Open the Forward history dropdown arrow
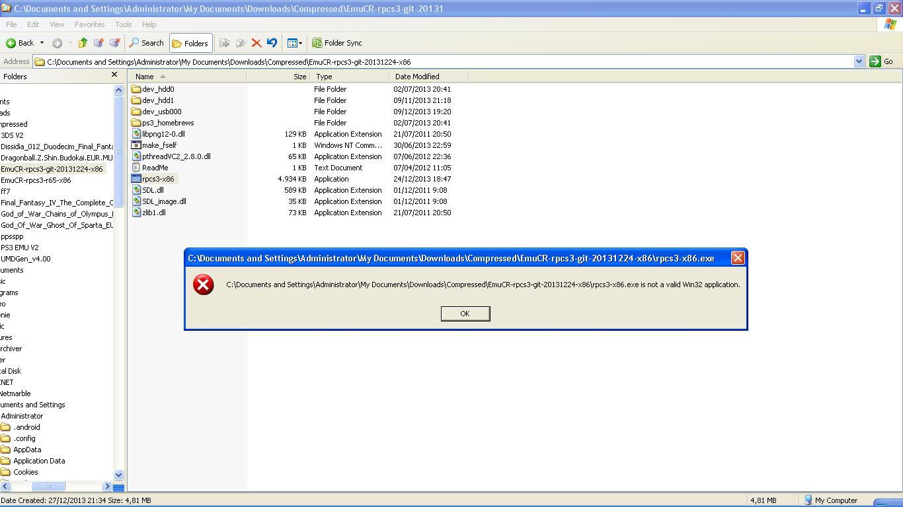Viewport: 903px width, 507px height. click(70, 43)
